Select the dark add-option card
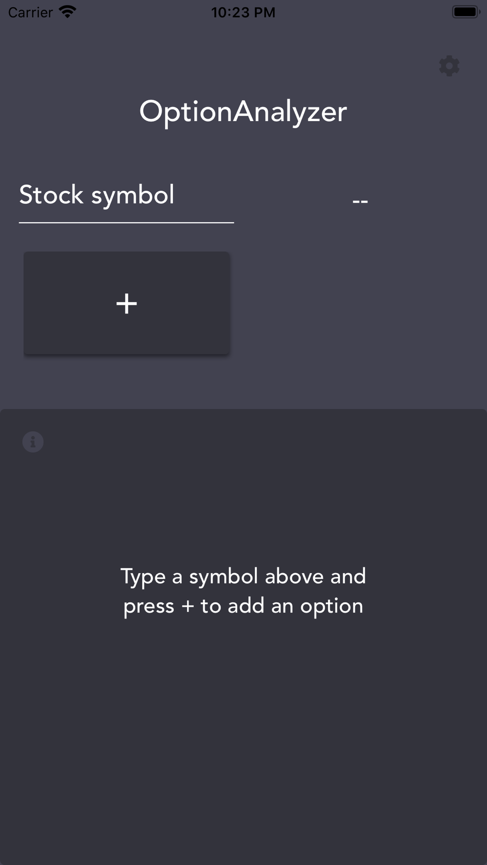The width and height of the screenshot is (487, 865). coord(127,303)
